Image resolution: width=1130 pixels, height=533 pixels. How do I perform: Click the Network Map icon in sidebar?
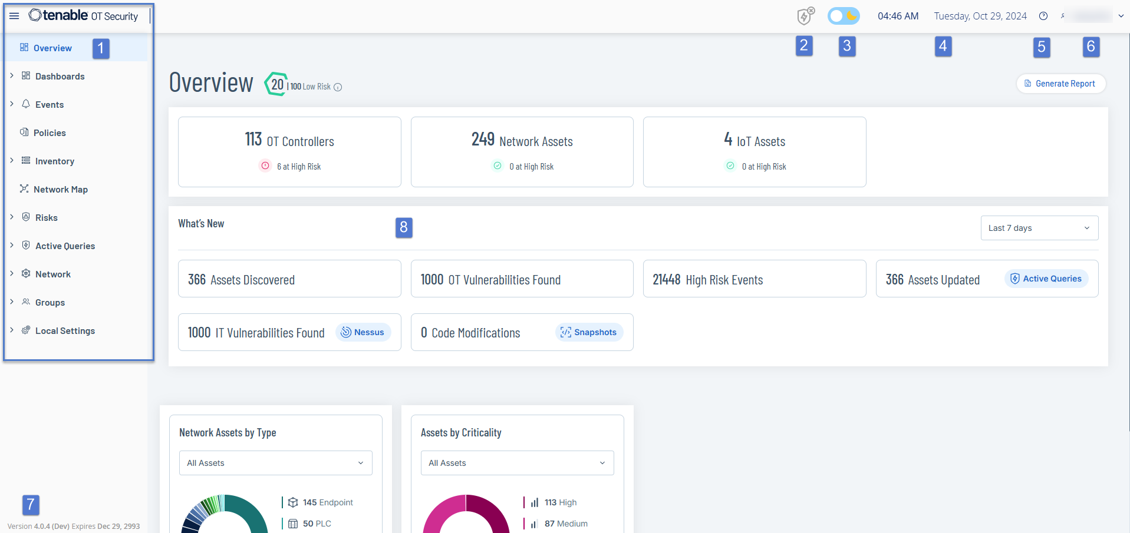[x=24, y=189]
